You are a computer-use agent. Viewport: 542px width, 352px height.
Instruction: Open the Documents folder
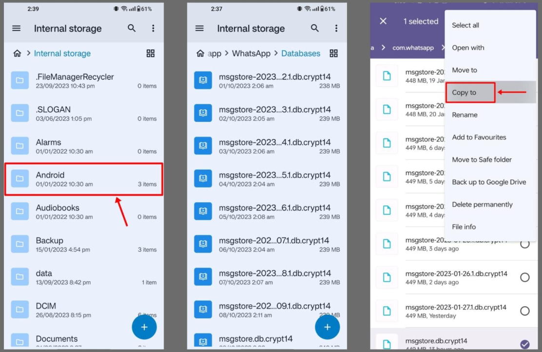[84, 341]
